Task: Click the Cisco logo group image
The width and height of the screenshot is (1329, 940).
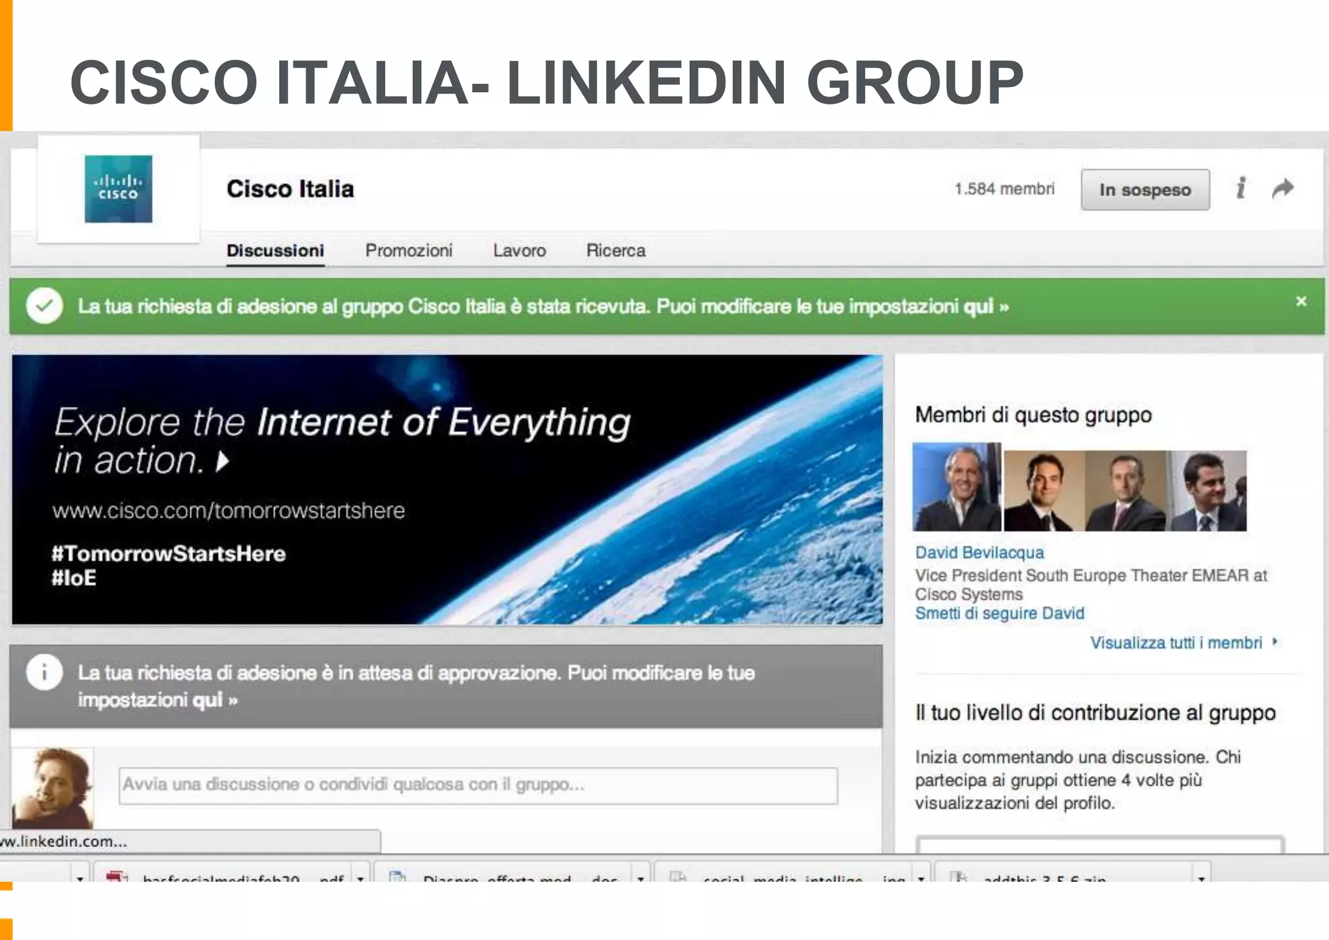Action: click(118, 189)
